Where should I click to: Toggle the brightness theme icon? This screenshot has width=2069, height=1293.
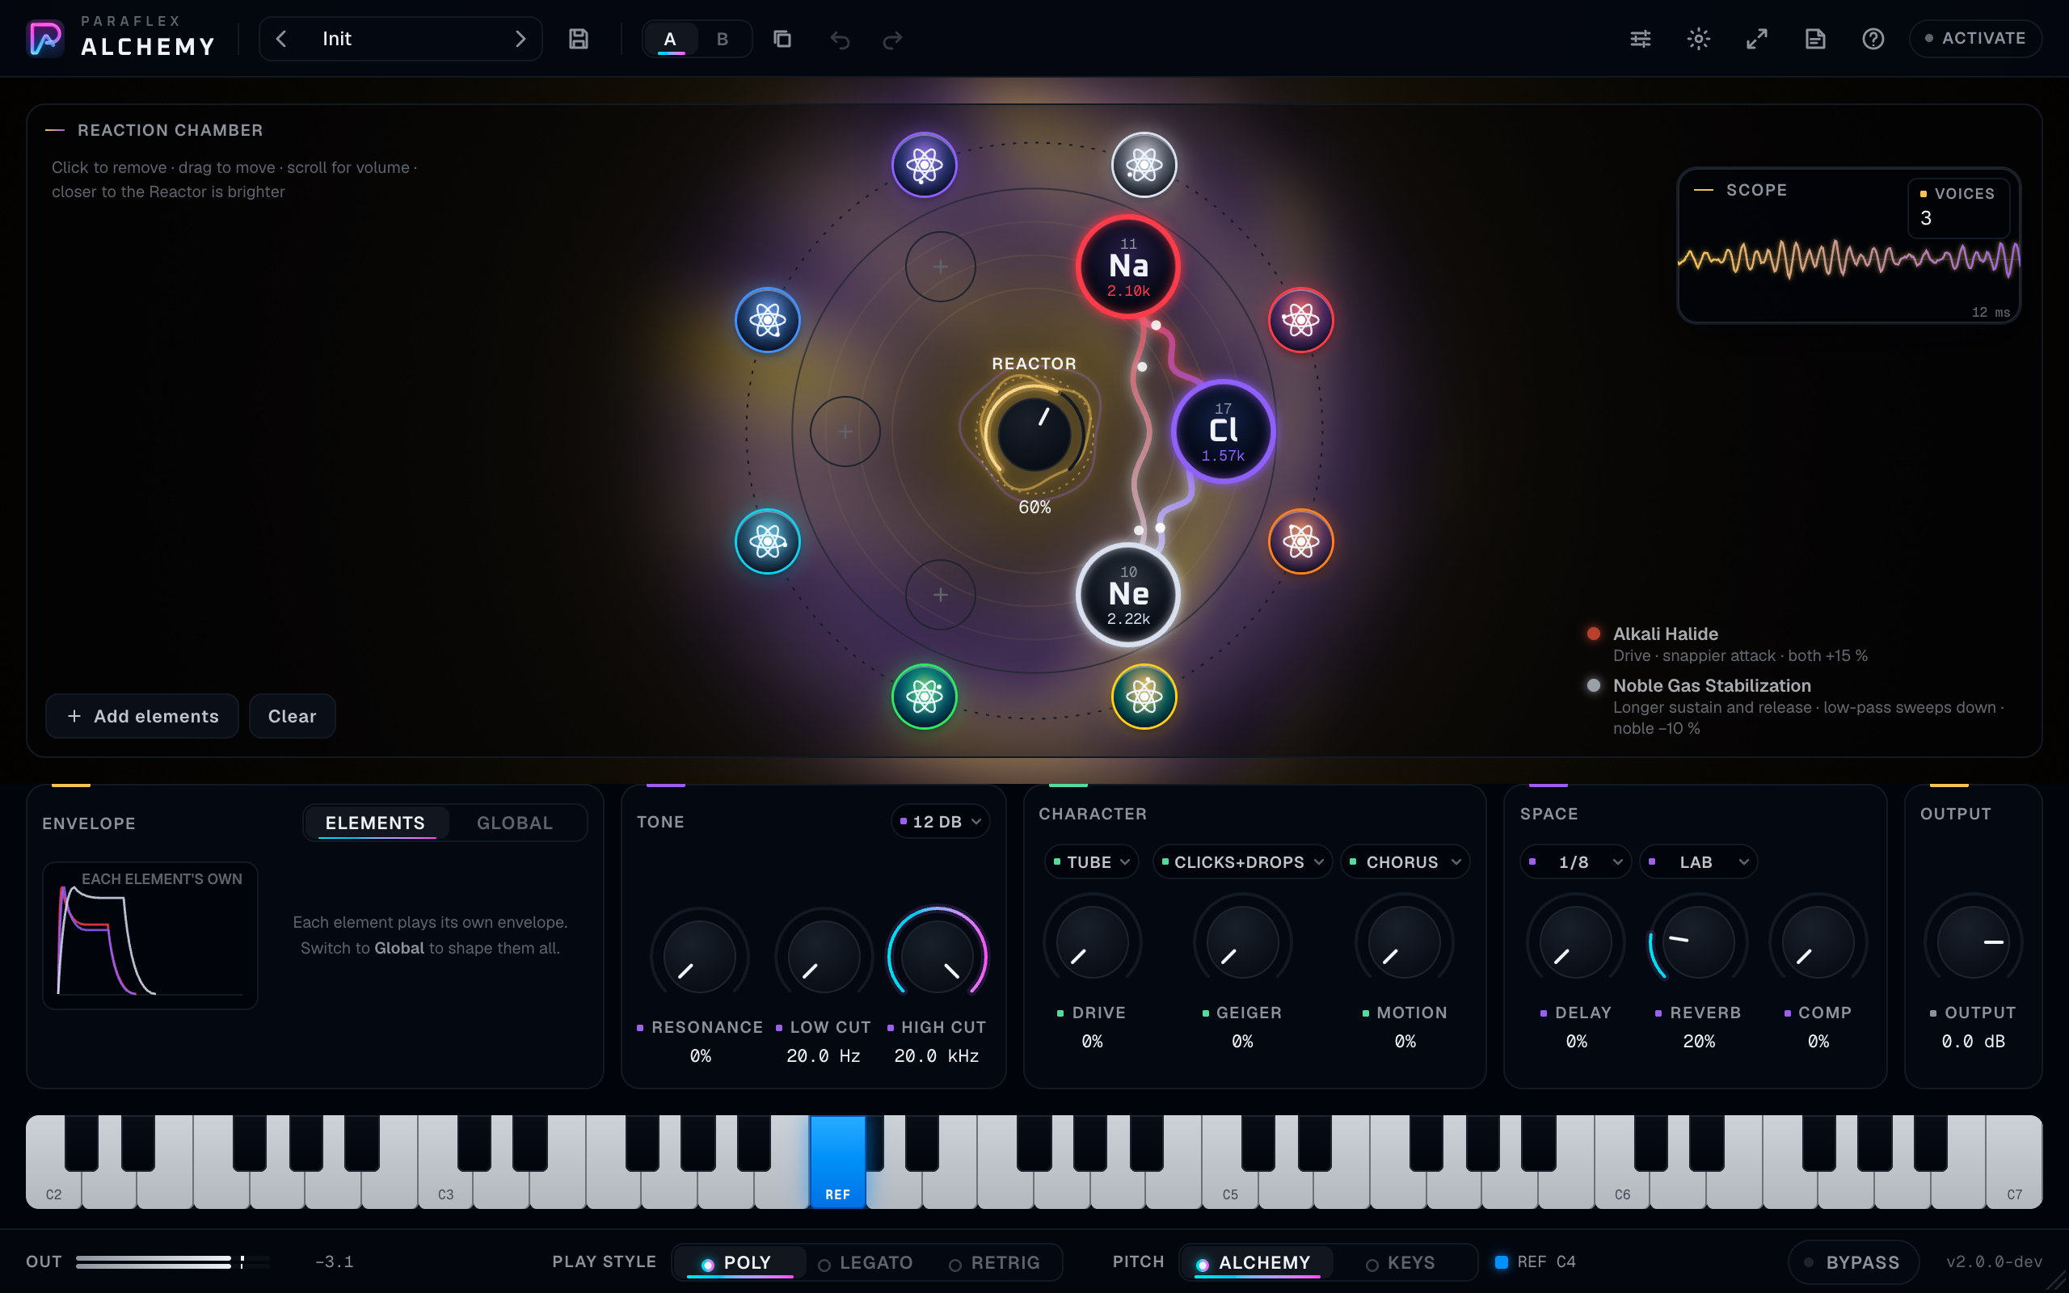(1699, 39)
